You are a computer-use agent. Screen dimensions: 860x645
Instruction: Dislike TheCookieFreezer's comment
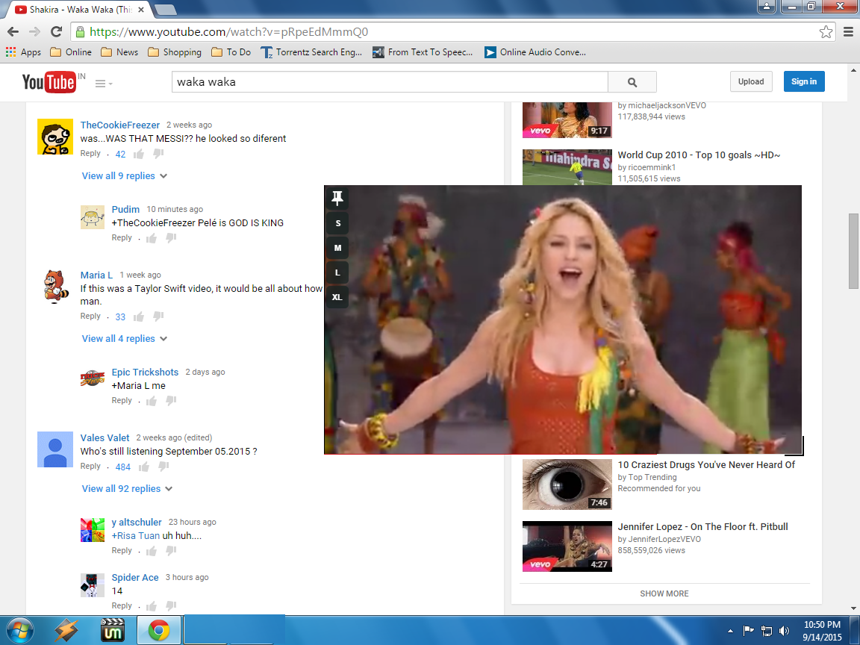pyautogui.click(x=158, y=154)
